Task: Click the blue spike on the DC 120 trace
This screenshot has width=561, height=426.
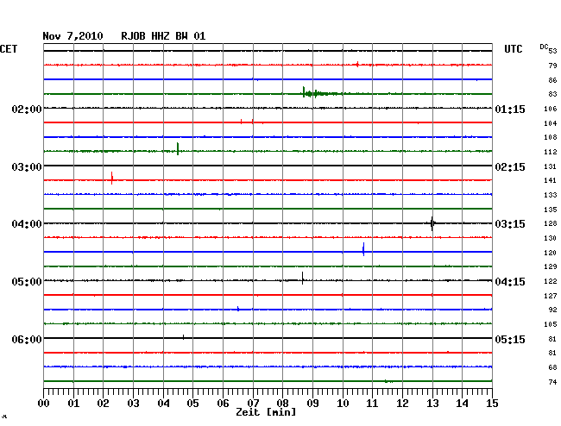Action: [363, 249]
